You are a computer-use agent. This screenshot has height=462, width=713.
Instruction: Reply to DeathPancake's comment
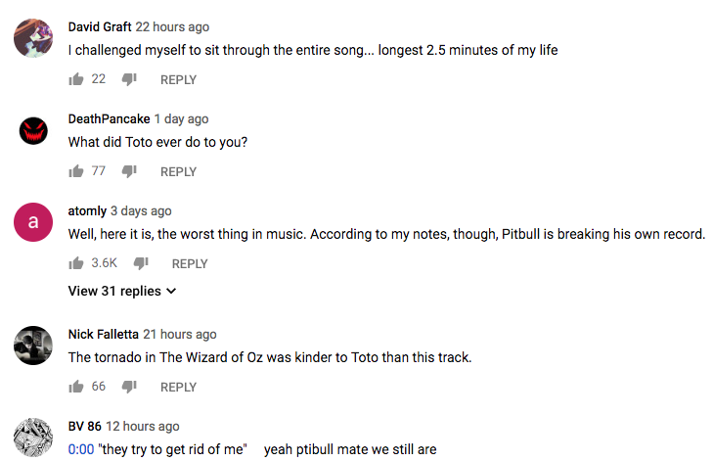(178, 171)
